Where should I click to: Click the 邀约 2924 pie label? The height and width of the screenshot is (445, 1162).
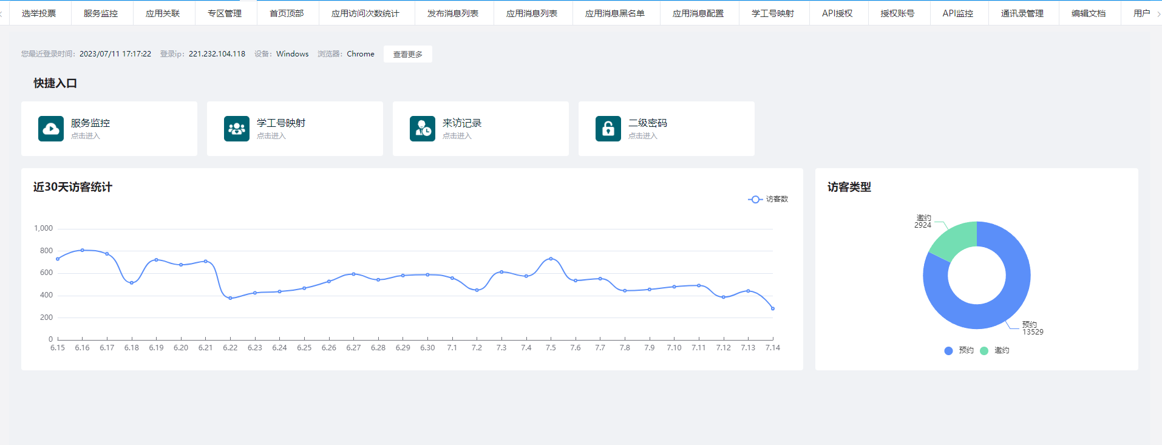click(923, 222)
